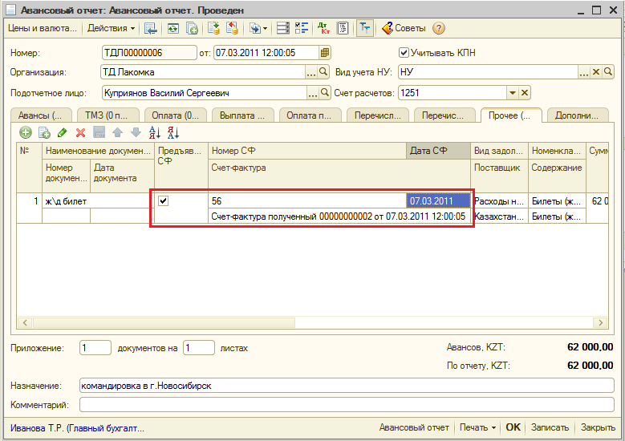Click the Дт/Кт postings result icon
The height and width of the screenshot is (441, 625).
pyautogui.click(x=323, y=28)
